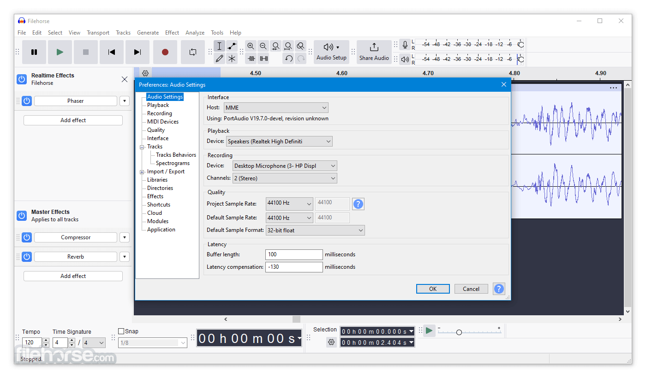This screenshot has width=646, height=378.
Task: Open the Audio Setup toolbar button
Action: point(331,52)
